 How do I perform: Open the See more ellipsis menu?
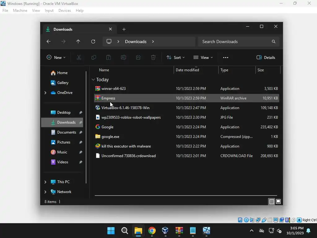[226, 57]
